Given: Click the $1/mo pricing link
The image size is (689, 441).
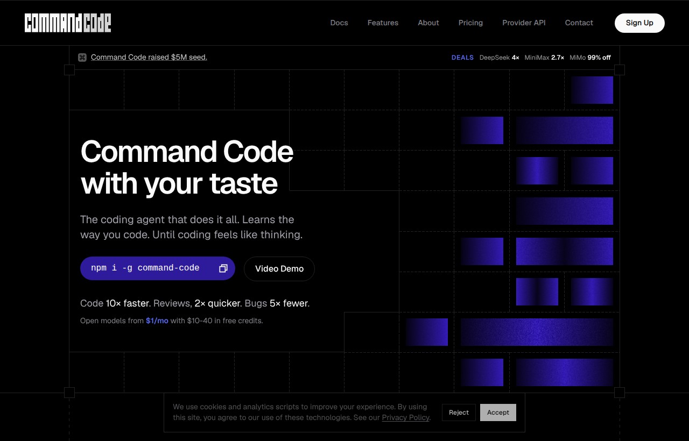Looking at the screenshot, I should [x=157, y=321].
